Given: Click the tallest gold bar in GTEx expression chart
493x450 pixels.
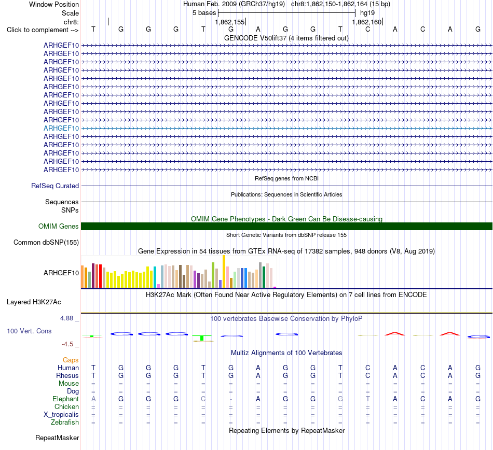Looking at the screenshot, I should coord(224,272).
